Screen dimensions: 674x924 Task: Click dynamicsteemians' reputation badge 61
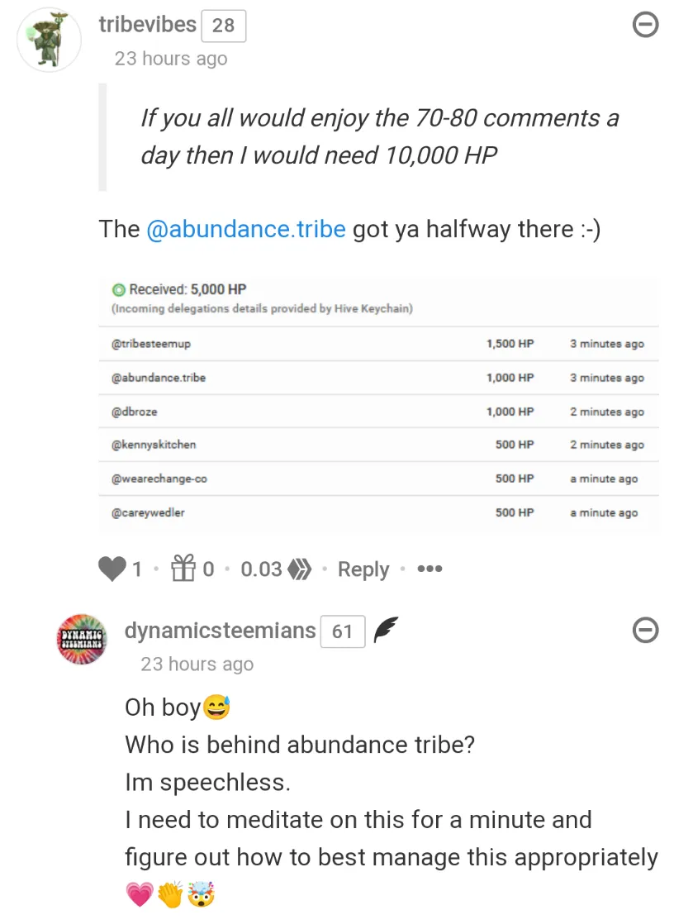342,631
